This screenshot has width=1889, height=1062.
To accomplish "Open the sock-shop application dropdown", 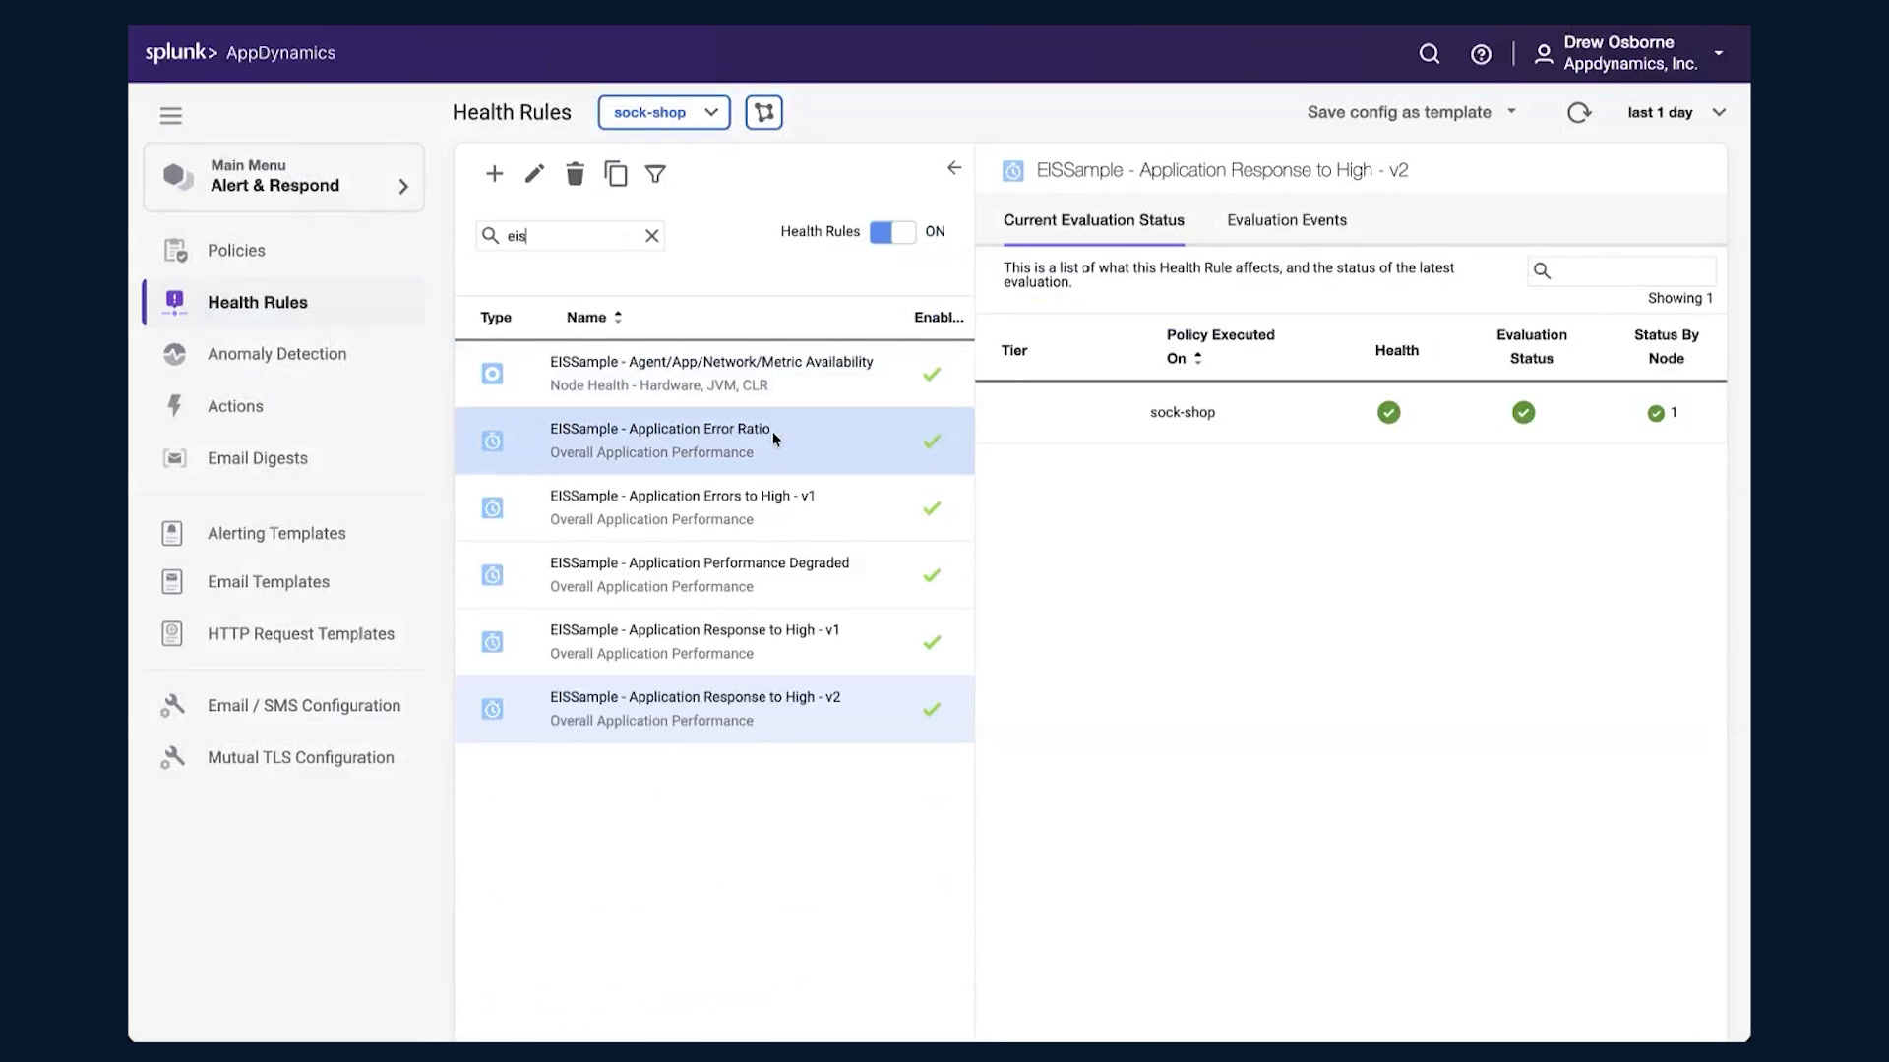I will tap(664, 112).
